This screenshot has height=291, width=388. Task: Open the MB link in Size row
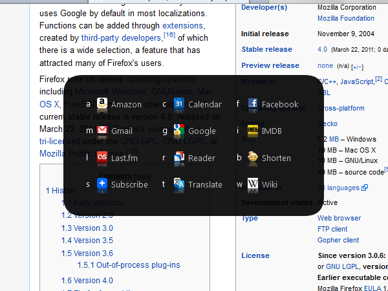coord(334,139)
